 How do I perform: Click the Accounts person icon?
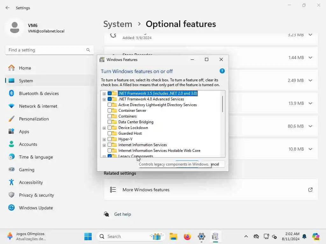coord(11,144)
